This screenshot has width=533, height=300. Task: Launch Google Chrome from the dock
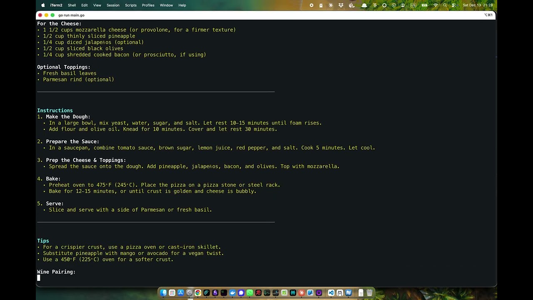click(198, 293)
